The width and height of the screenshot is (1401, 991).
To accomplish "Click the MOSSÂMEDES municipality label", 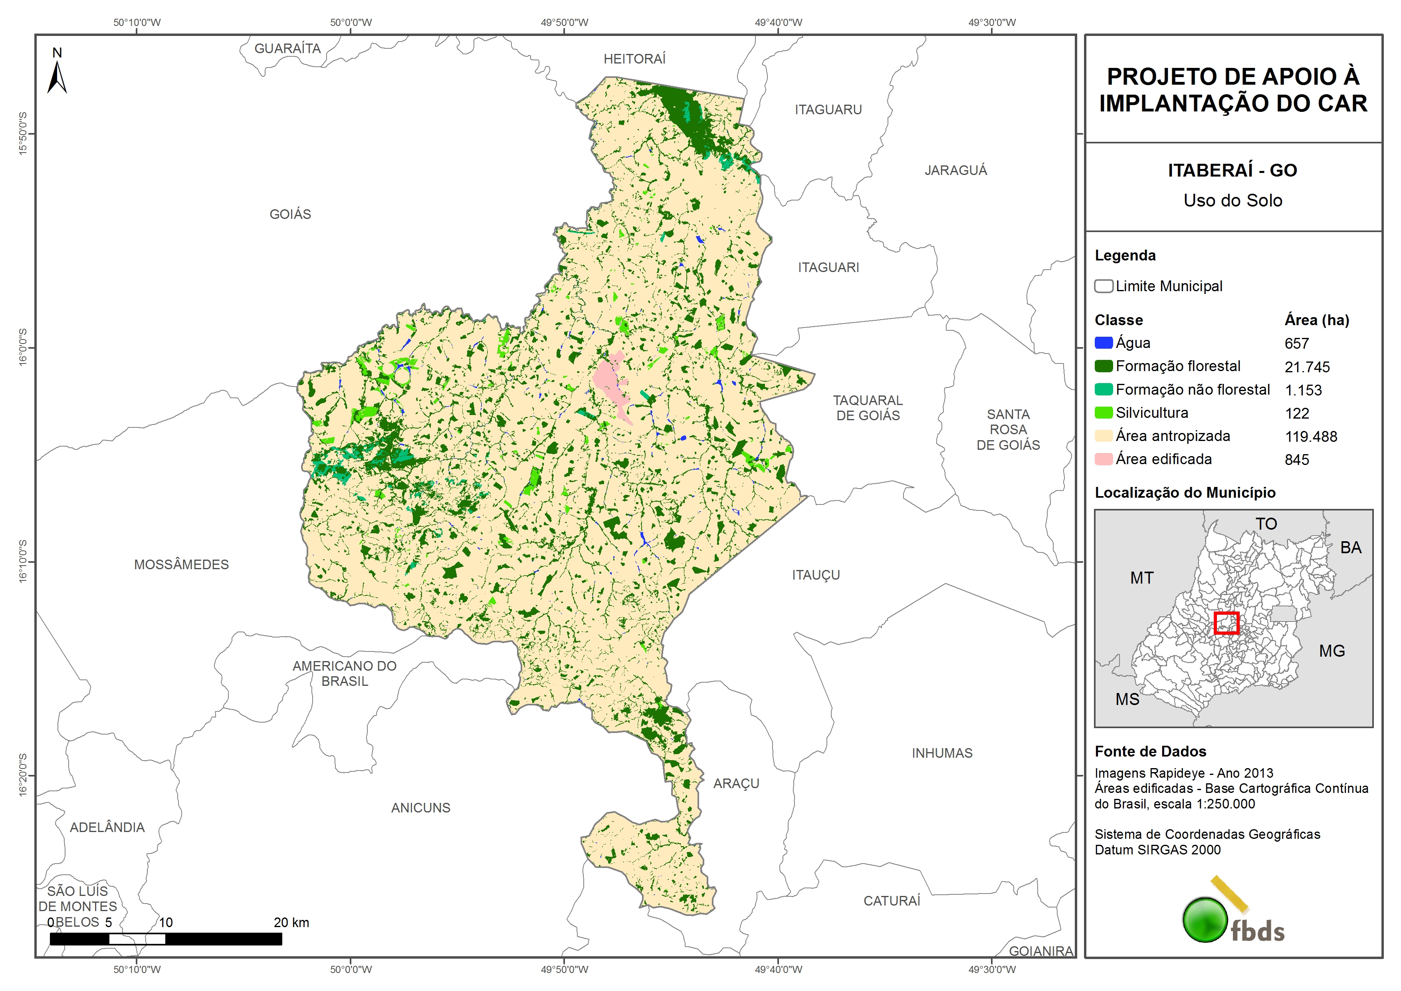I will (x=181, y=565).
